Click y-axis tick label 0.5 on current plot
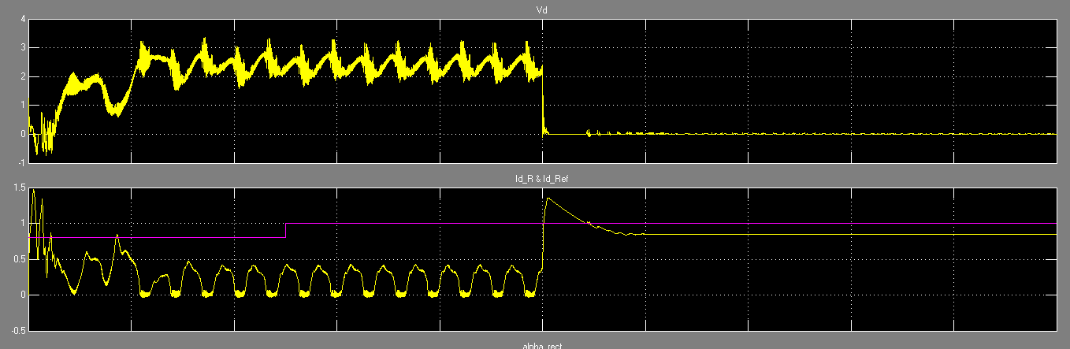 pos(17,259)
